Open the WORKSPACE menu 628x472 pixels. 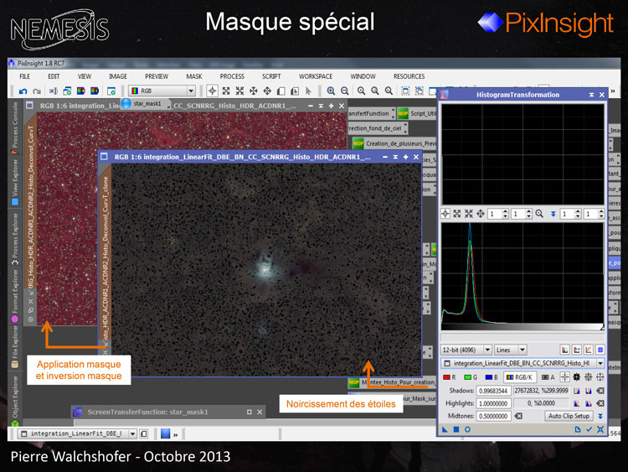pyautogui.click(x=316, y=76)
